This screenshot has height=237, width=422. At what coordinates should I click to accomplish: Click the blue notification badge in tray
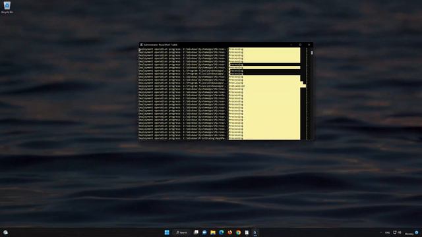point(417,232)
